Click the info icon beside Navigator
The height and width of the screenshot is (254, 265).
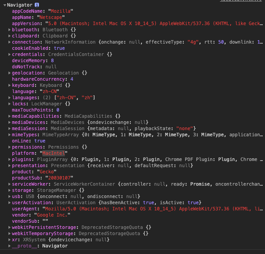point(37,5)
